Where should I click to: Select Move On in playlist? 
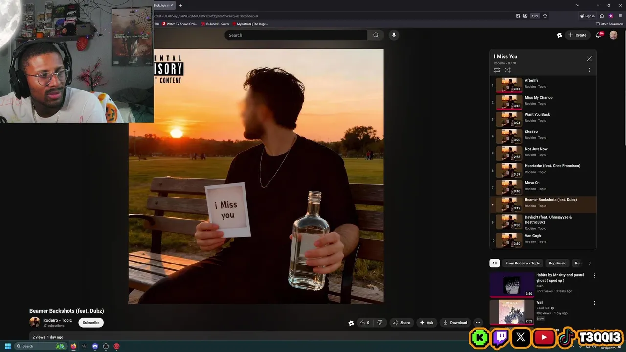[543, 188]
